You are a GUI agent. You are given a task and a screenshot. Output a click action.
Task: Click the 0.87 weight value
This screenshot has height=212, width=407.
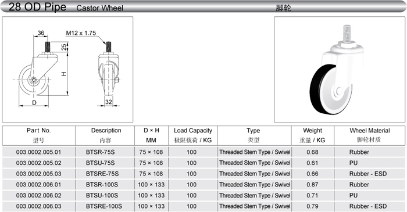312,185
